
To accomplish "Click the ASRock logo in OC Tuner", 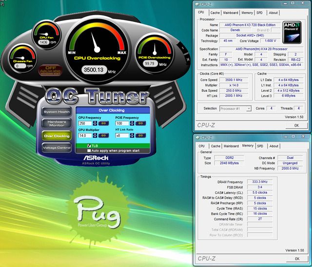I will [x=96, y=158].
